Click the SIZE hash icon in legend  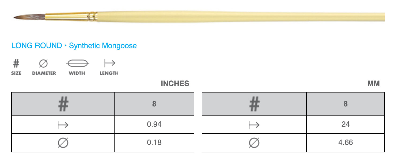point(16,64)
